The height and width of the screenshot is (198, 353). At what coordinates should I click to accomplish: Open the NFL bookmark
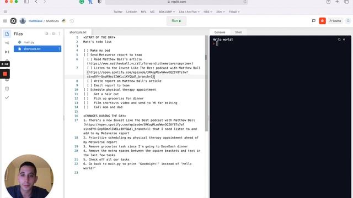[143, 12]
